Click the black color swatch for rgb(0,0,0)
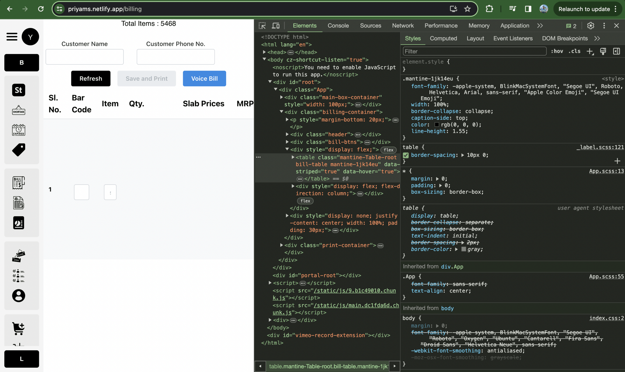 pyautogui.click(x=437, y=125)
